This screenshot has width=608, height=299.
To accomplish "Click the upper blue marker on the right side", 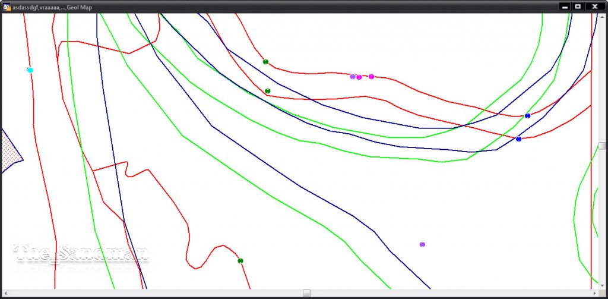I will (527, 116).
